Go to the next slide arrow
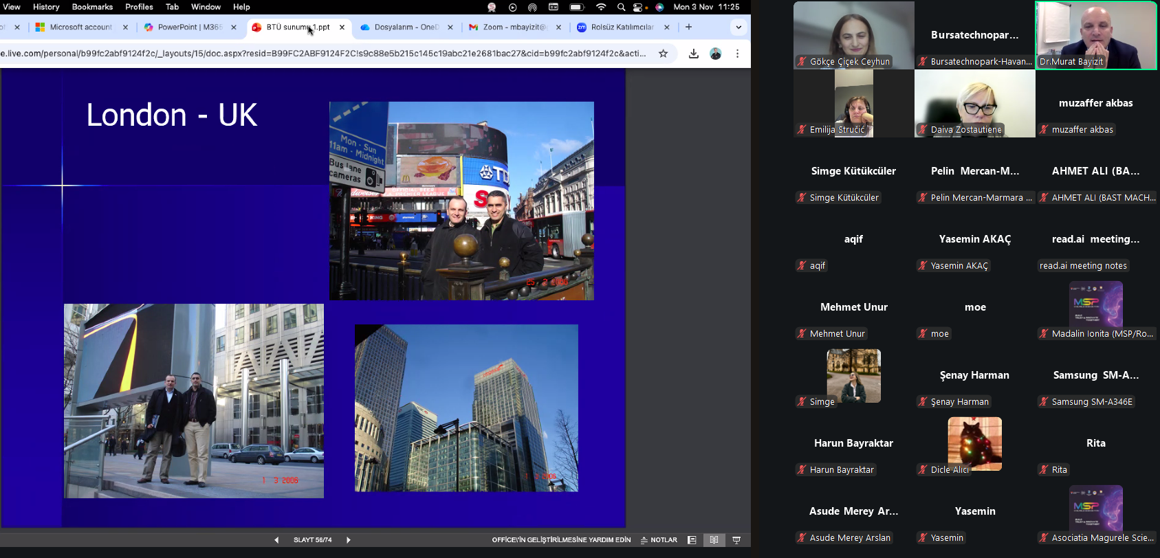Image resolution: width=1160 pixels, height=558 pixels. (x=349, y=540)
